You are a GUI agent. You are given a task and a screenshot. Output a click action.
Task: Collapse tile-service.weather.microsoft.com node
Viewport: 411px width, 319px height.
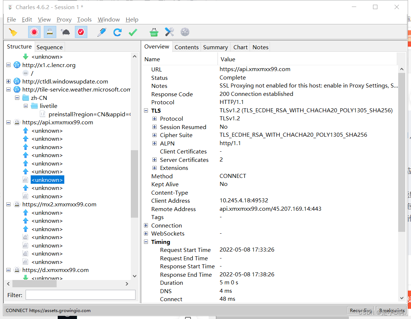[x=8, y=89]
